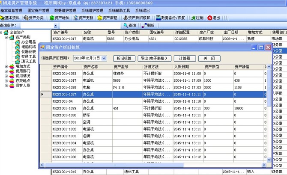
Task: Select 通讯工具 tree node
Action: pyautogui.click(x=29, y=61)
